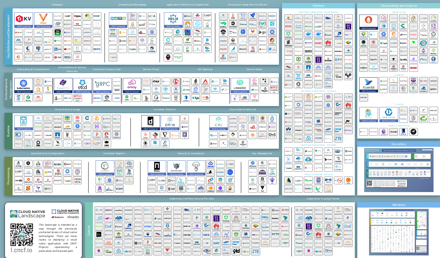Click the LINKERD service mesh card
This screenshot has width=440, height=258.
(240, 86)
